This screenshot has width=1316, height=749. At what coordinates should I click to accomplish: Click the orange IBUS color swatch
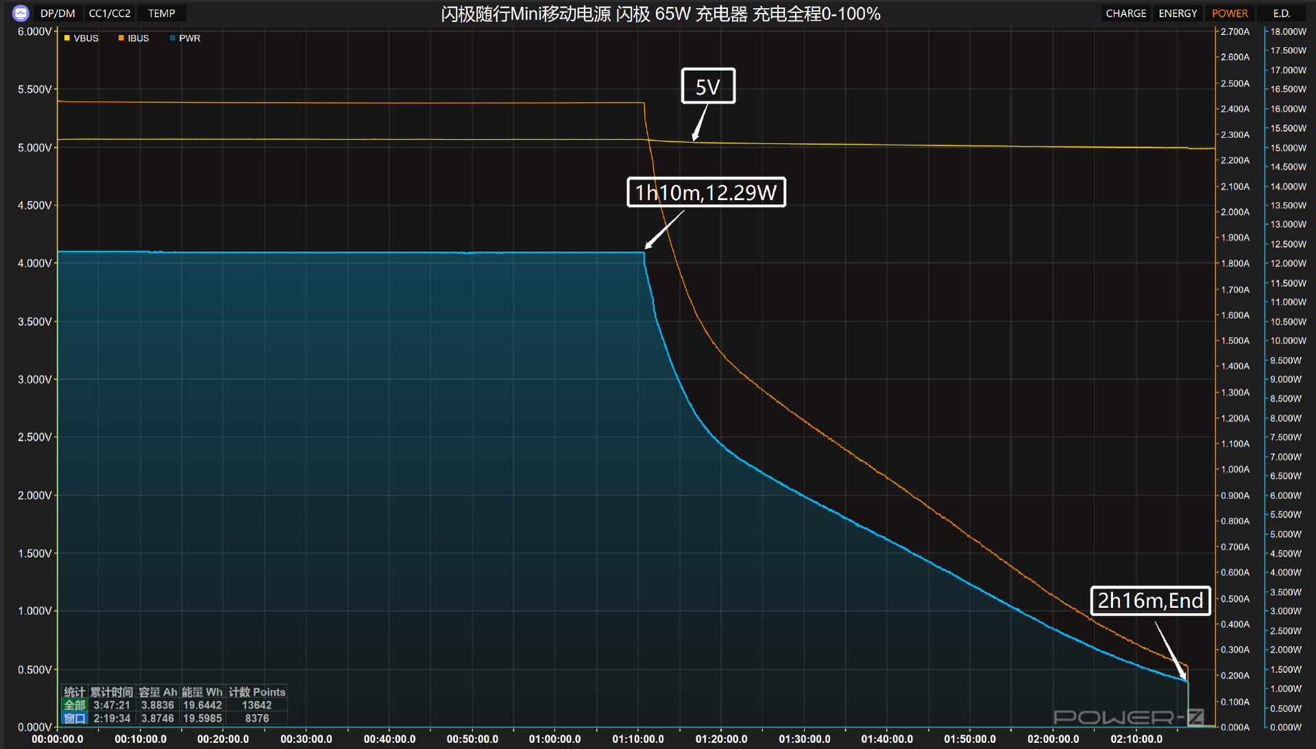point(121,38)
